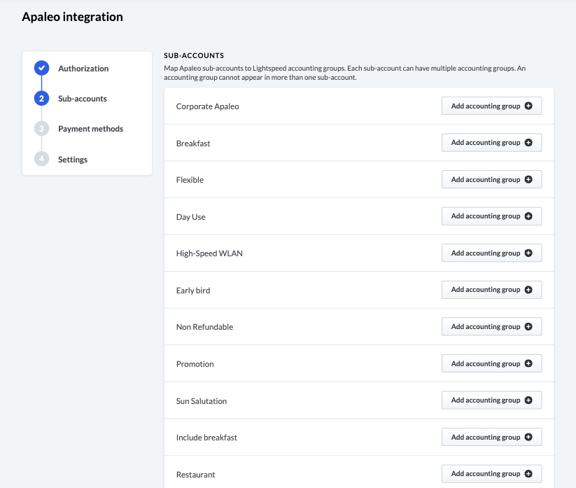Screen dimensions: 576x488
Task: Add accounting group to Breakfast
Action: pyautogui.click(x=491, y=143)
